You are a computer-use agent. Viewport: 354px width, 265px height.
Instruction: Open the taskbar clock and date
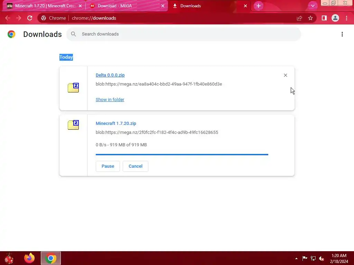pyautogui.click(x=339, y=258)
